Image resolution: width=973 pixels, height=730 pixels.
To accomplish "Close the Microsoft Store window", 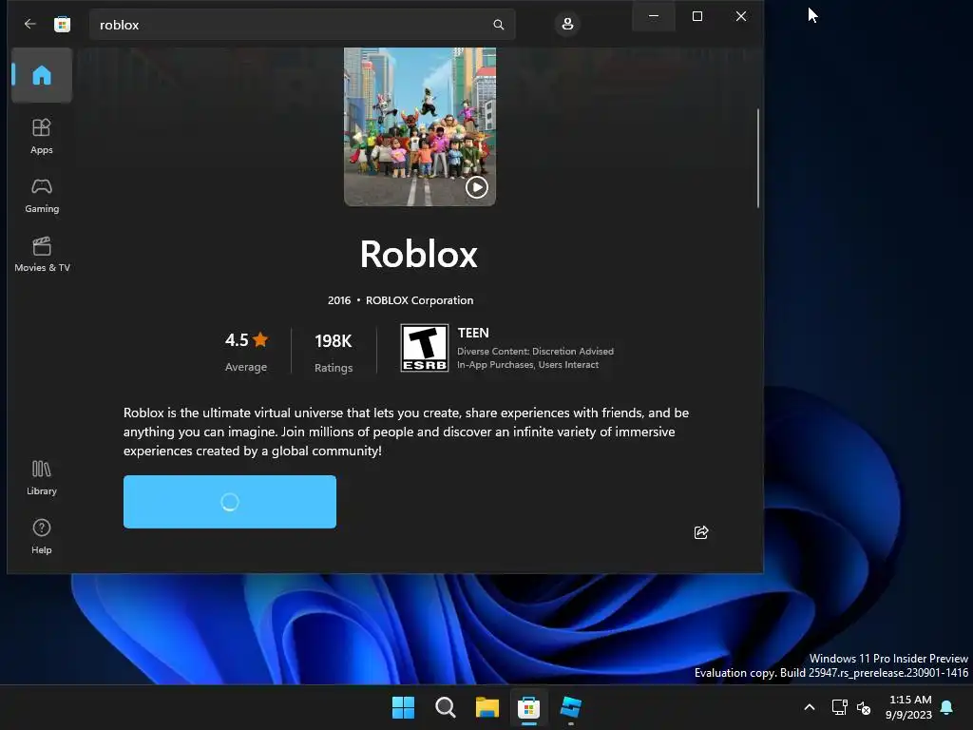I will [x=741, y=16].
